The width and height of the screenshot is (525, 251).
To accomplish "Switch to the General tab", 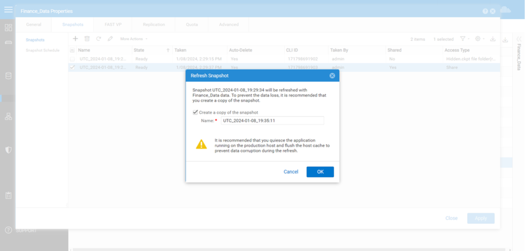I will (x=34, y=25).
